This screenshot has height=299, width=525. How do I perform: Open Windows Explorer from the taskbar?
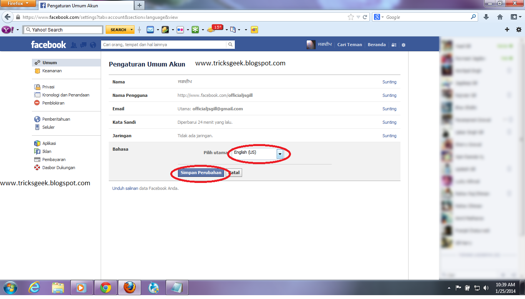(58, 287)
